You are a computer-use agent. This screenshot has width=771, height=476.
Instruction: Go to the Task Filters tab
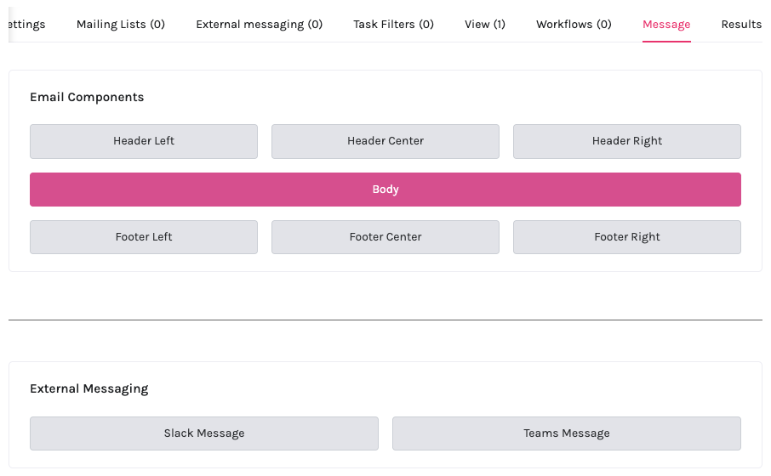point(393,24)
